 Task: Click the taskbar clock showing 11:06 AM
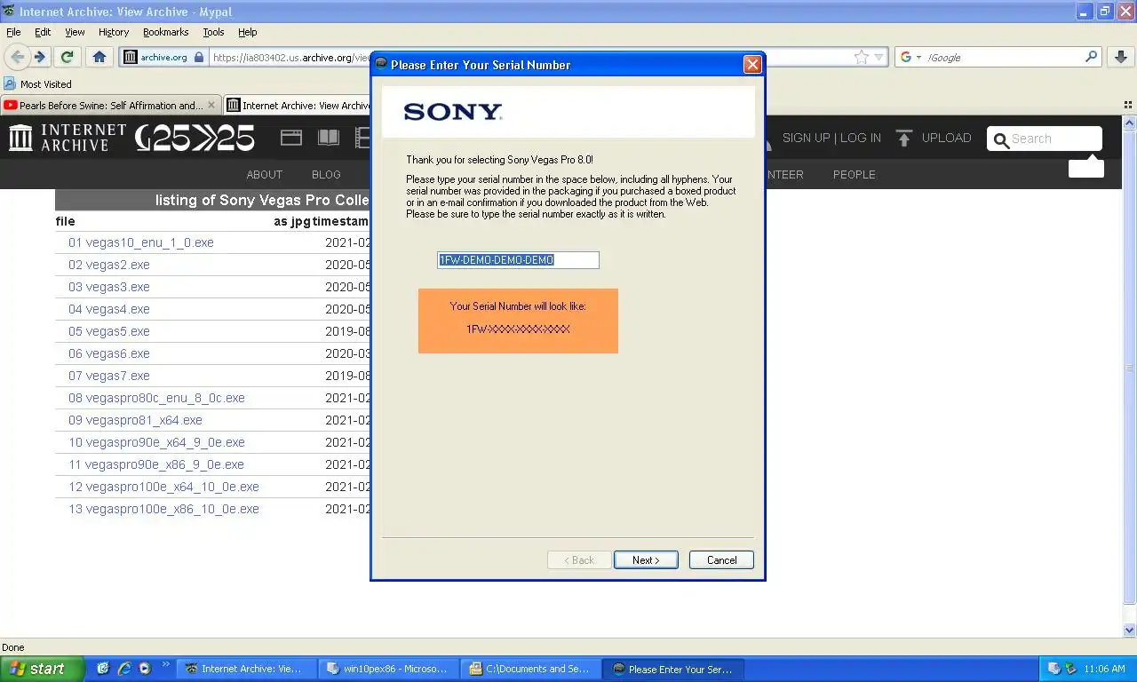[x=1104, y=669]
